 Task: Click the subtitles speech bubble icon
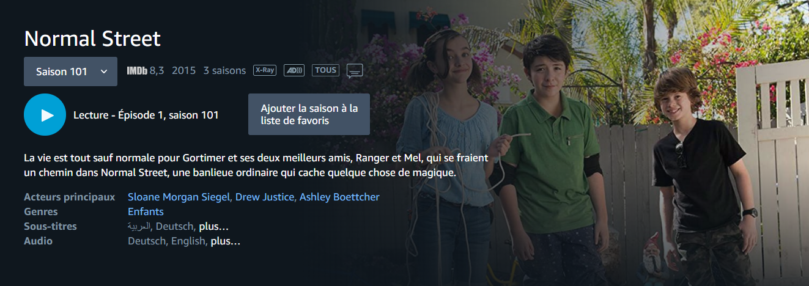[x=355, y=71]
